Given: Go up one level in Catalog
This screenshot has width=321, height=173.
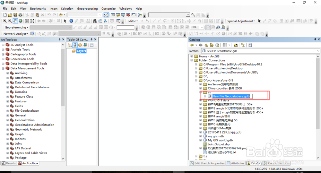Looking at the screenshot, I should pos(206,45).
